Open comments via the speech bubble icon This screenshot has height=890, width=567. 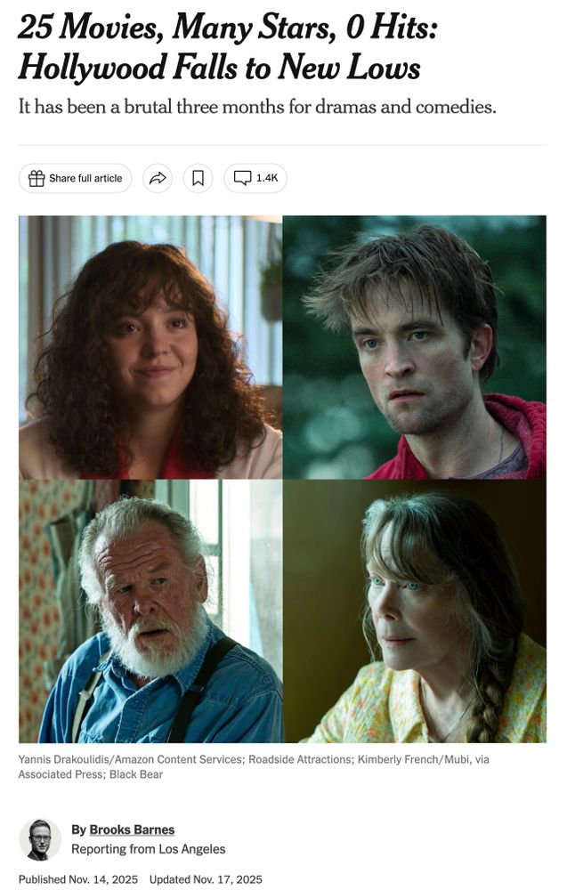tap(242, 178)
